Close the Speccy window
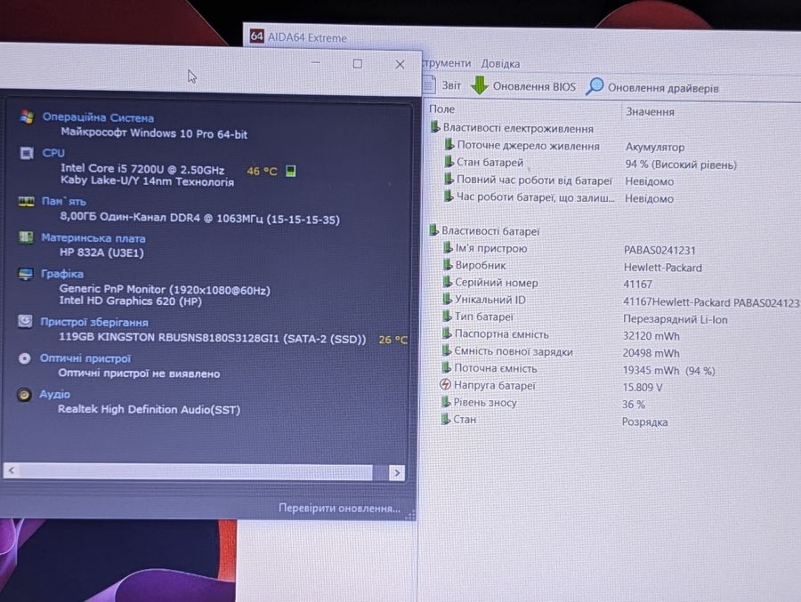 pos(400,64)
